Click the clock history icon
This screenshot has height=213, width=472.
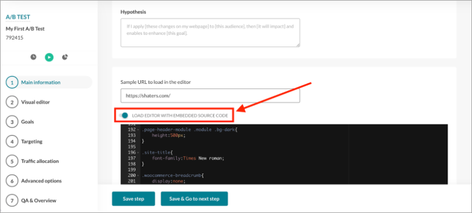[33, 57]
